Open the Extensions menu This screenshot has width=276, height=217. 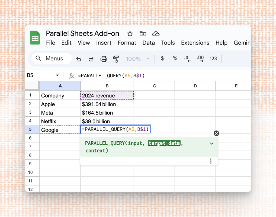[x=195, y=43]
